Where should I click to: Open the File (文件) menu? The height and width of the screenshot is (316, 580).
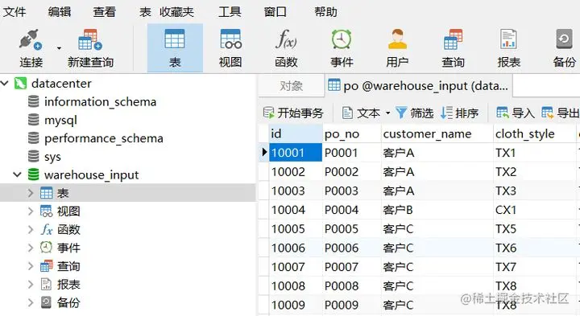point(14,12)
